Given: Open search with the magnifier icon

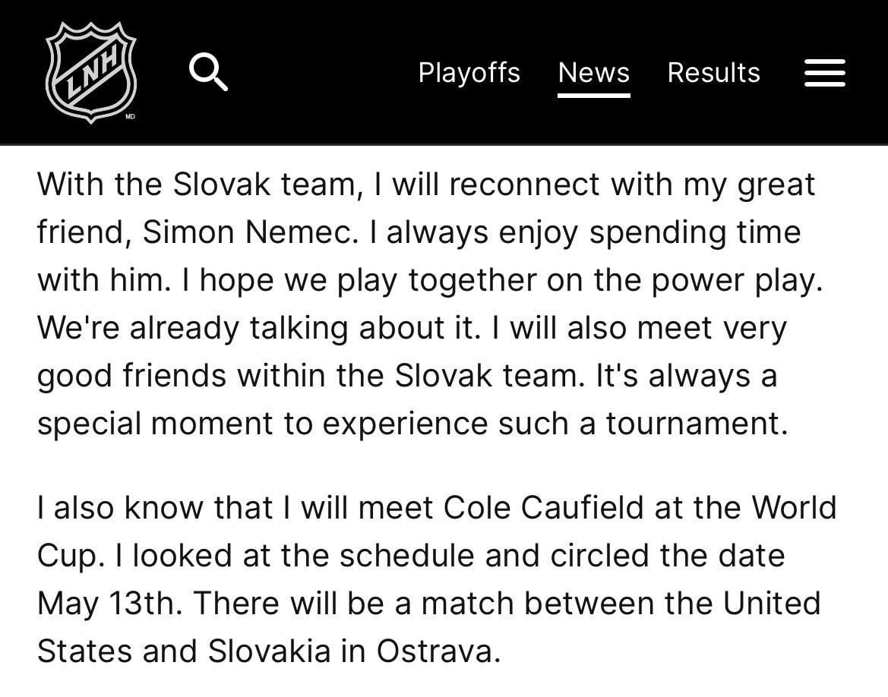Looking at the screenshot, I should [208, 72].
